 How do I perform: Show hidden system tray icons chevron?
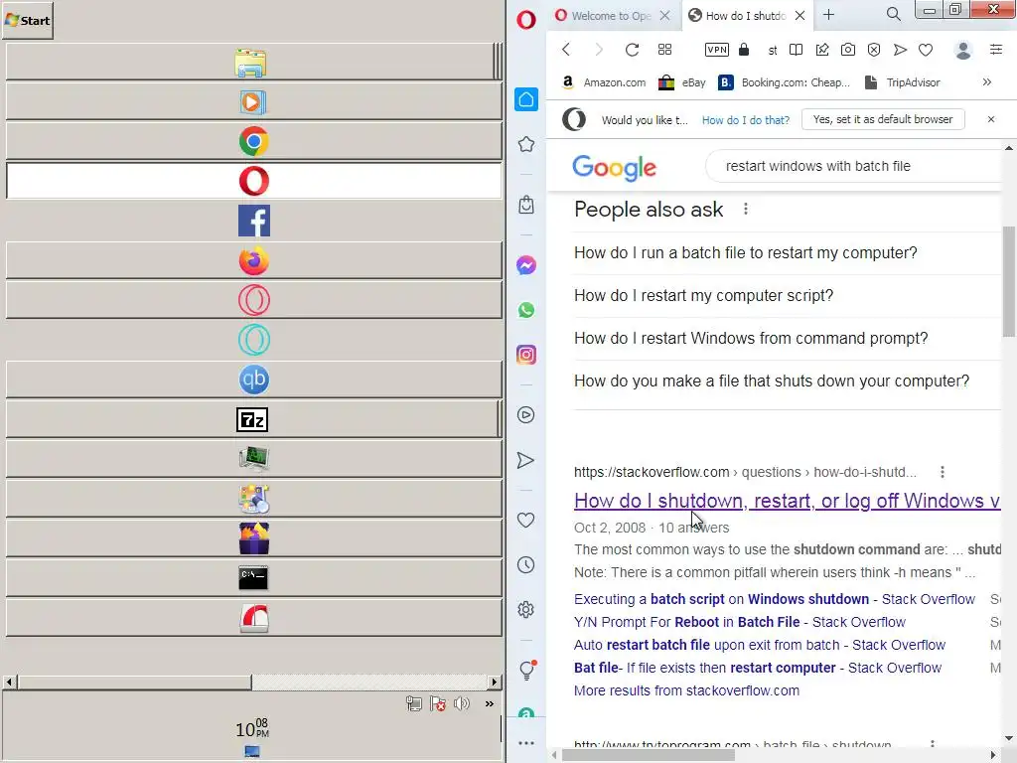coord(489,704)
